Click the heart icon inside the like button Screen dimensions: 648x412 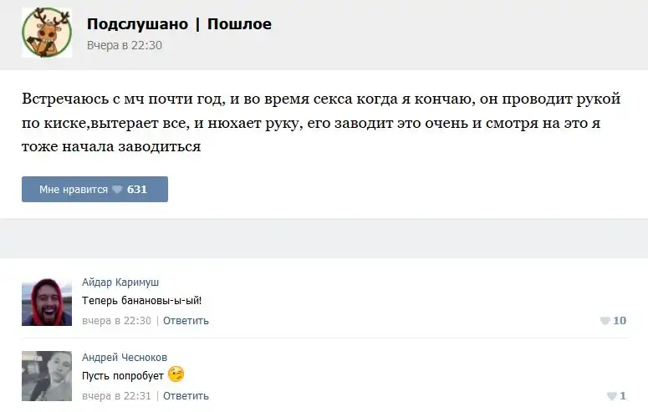pyautogui.click(x=117, y=190)
